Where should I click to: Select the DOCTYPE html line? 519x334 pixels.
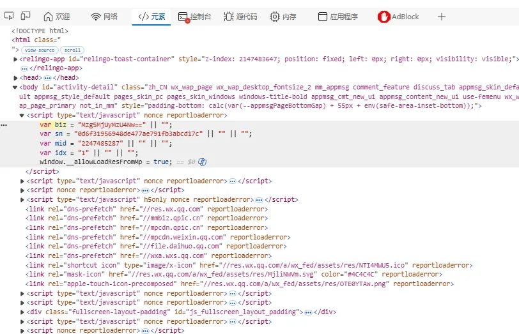click(x=40, y=31)
